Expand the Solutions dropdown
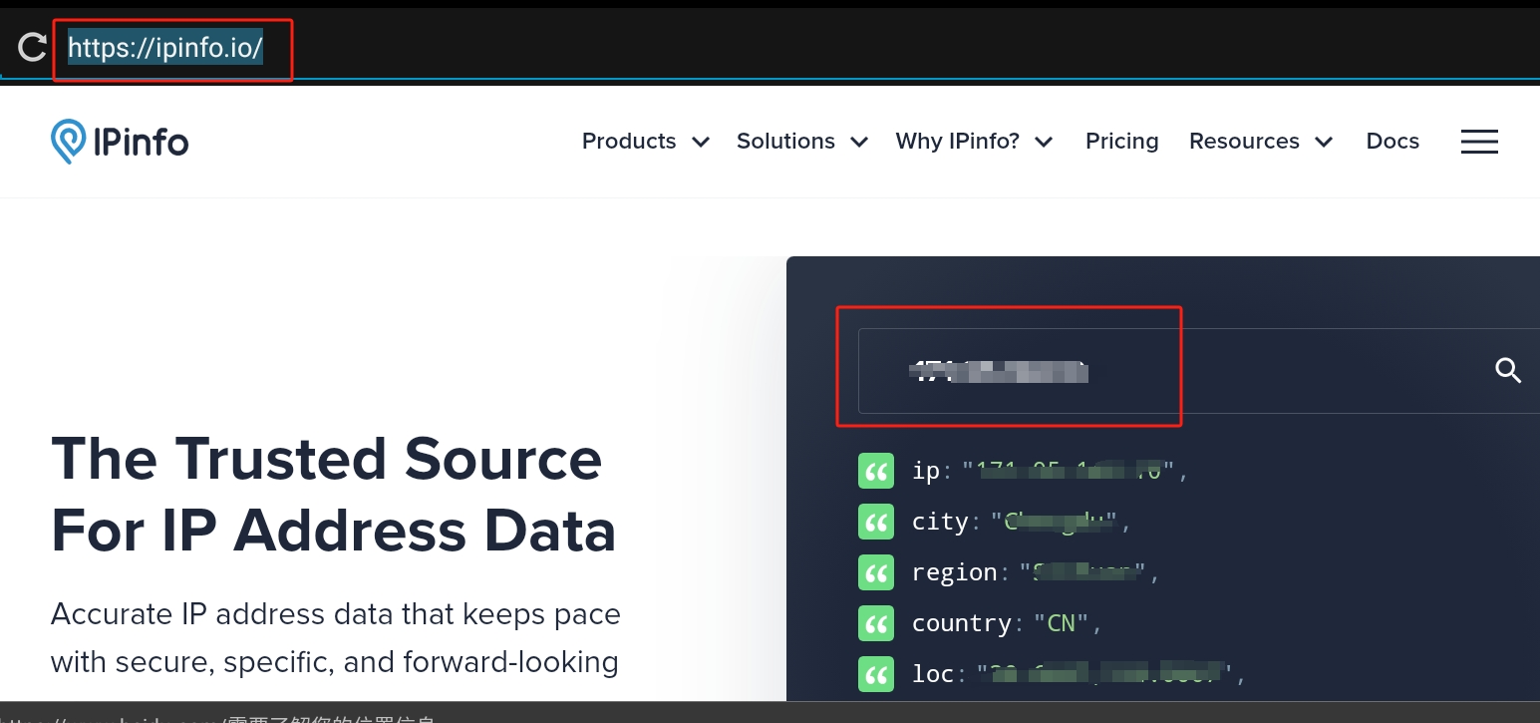 [802, 142]
